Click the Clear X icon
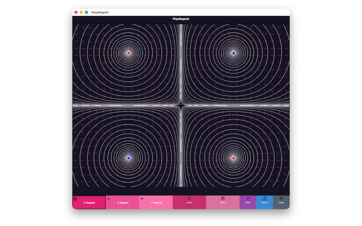 tap(281, 198)
